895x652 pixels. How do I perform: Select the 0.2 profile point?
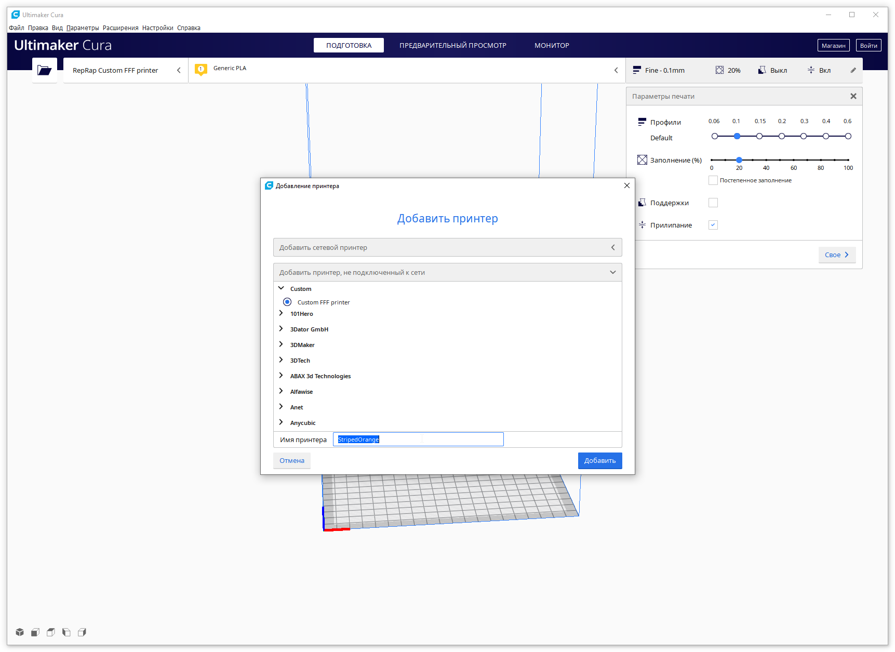782,136
